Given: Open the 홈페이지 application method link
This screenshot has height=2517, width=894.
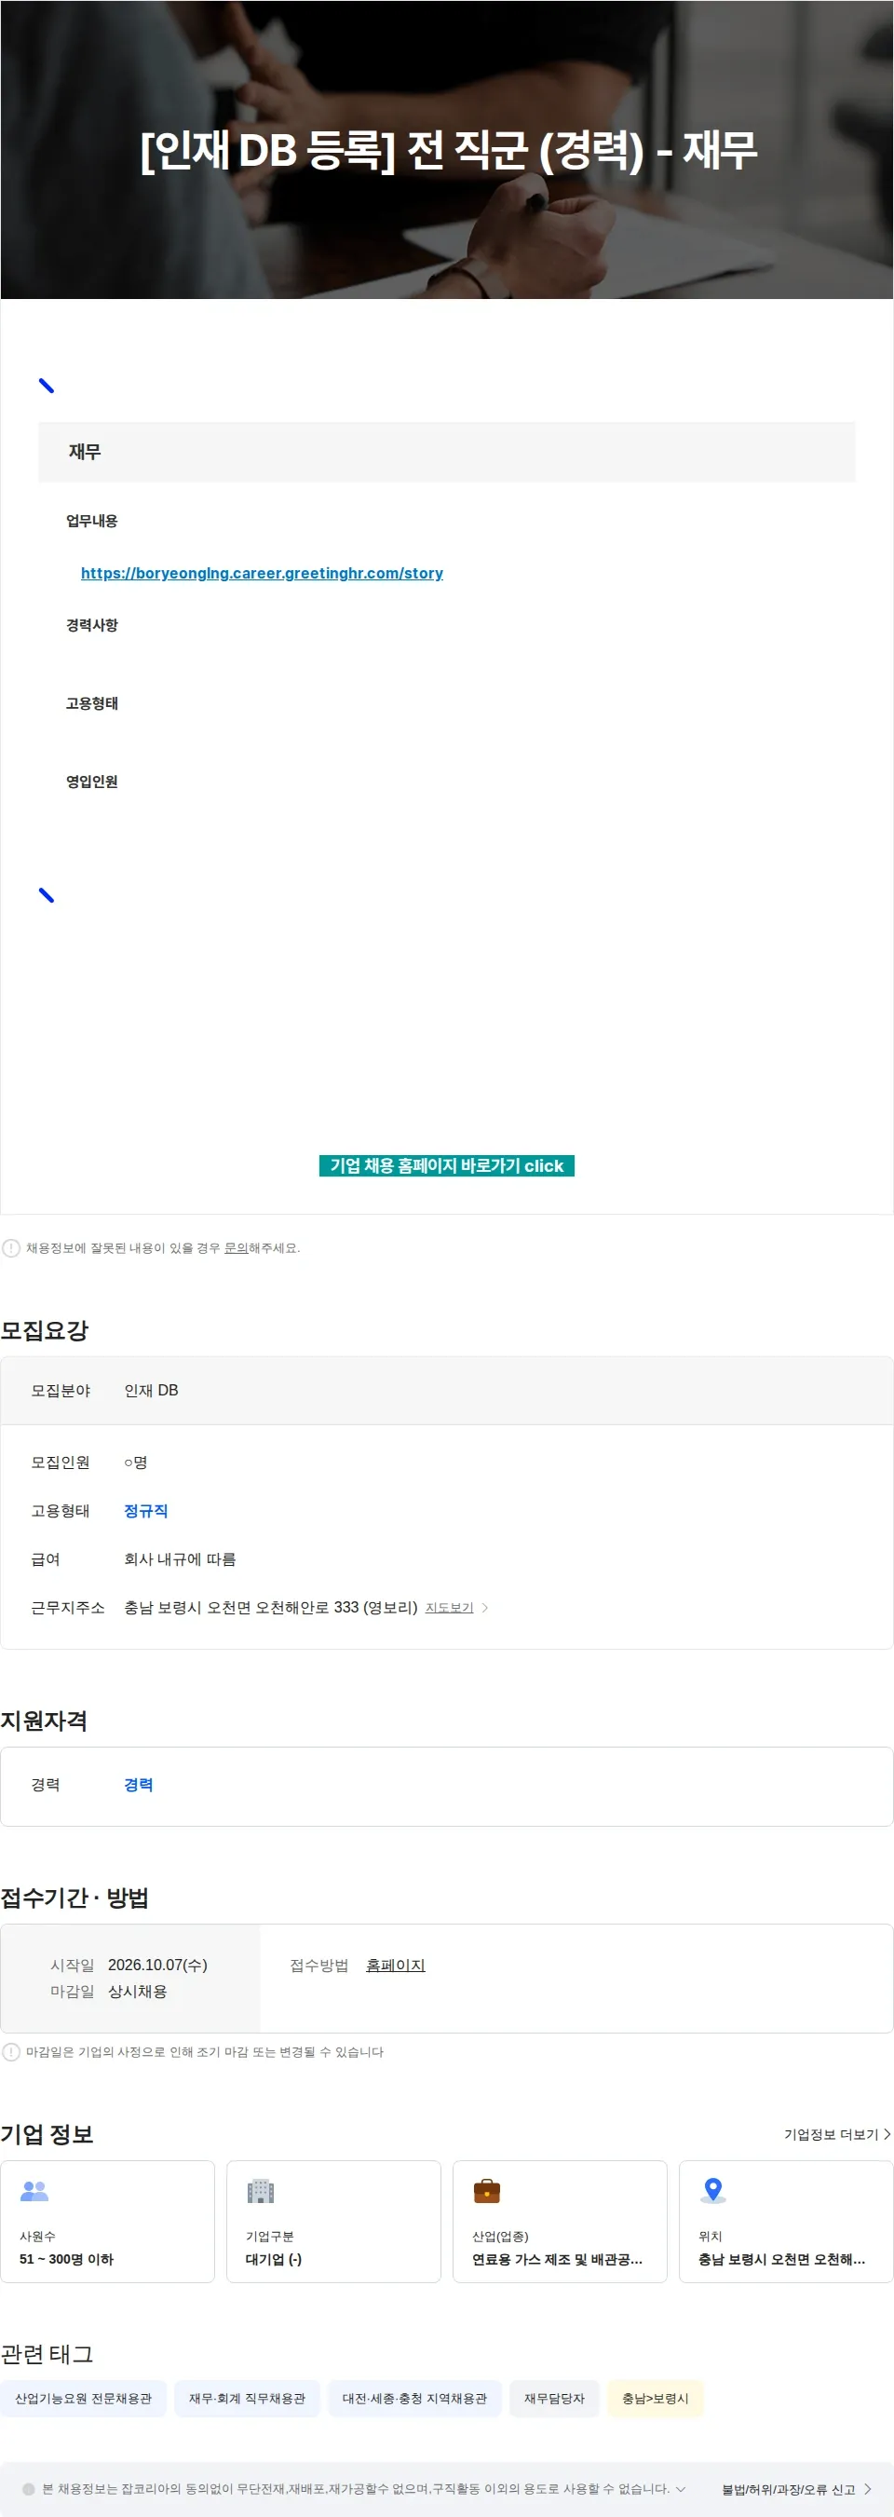Looking at the screenshot, I should tap(396, 1965).
